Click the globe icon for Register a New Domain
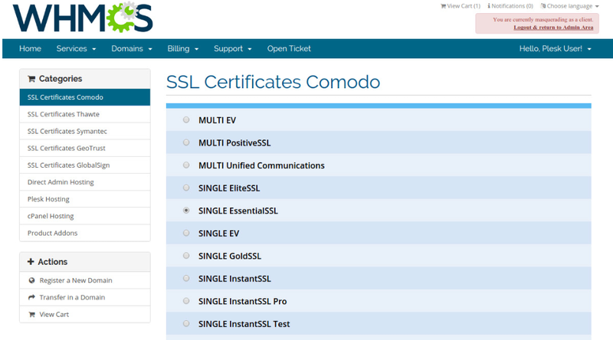Image resolution: width=613 pixels, height=340 pixels. (31, 280)
